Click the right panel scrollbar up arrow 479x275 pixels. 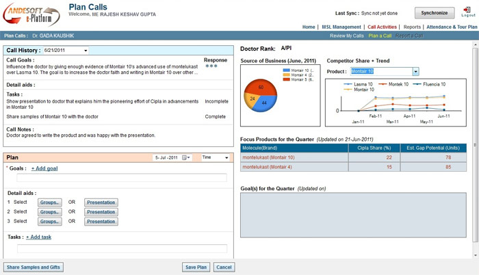tap(476, 44)
